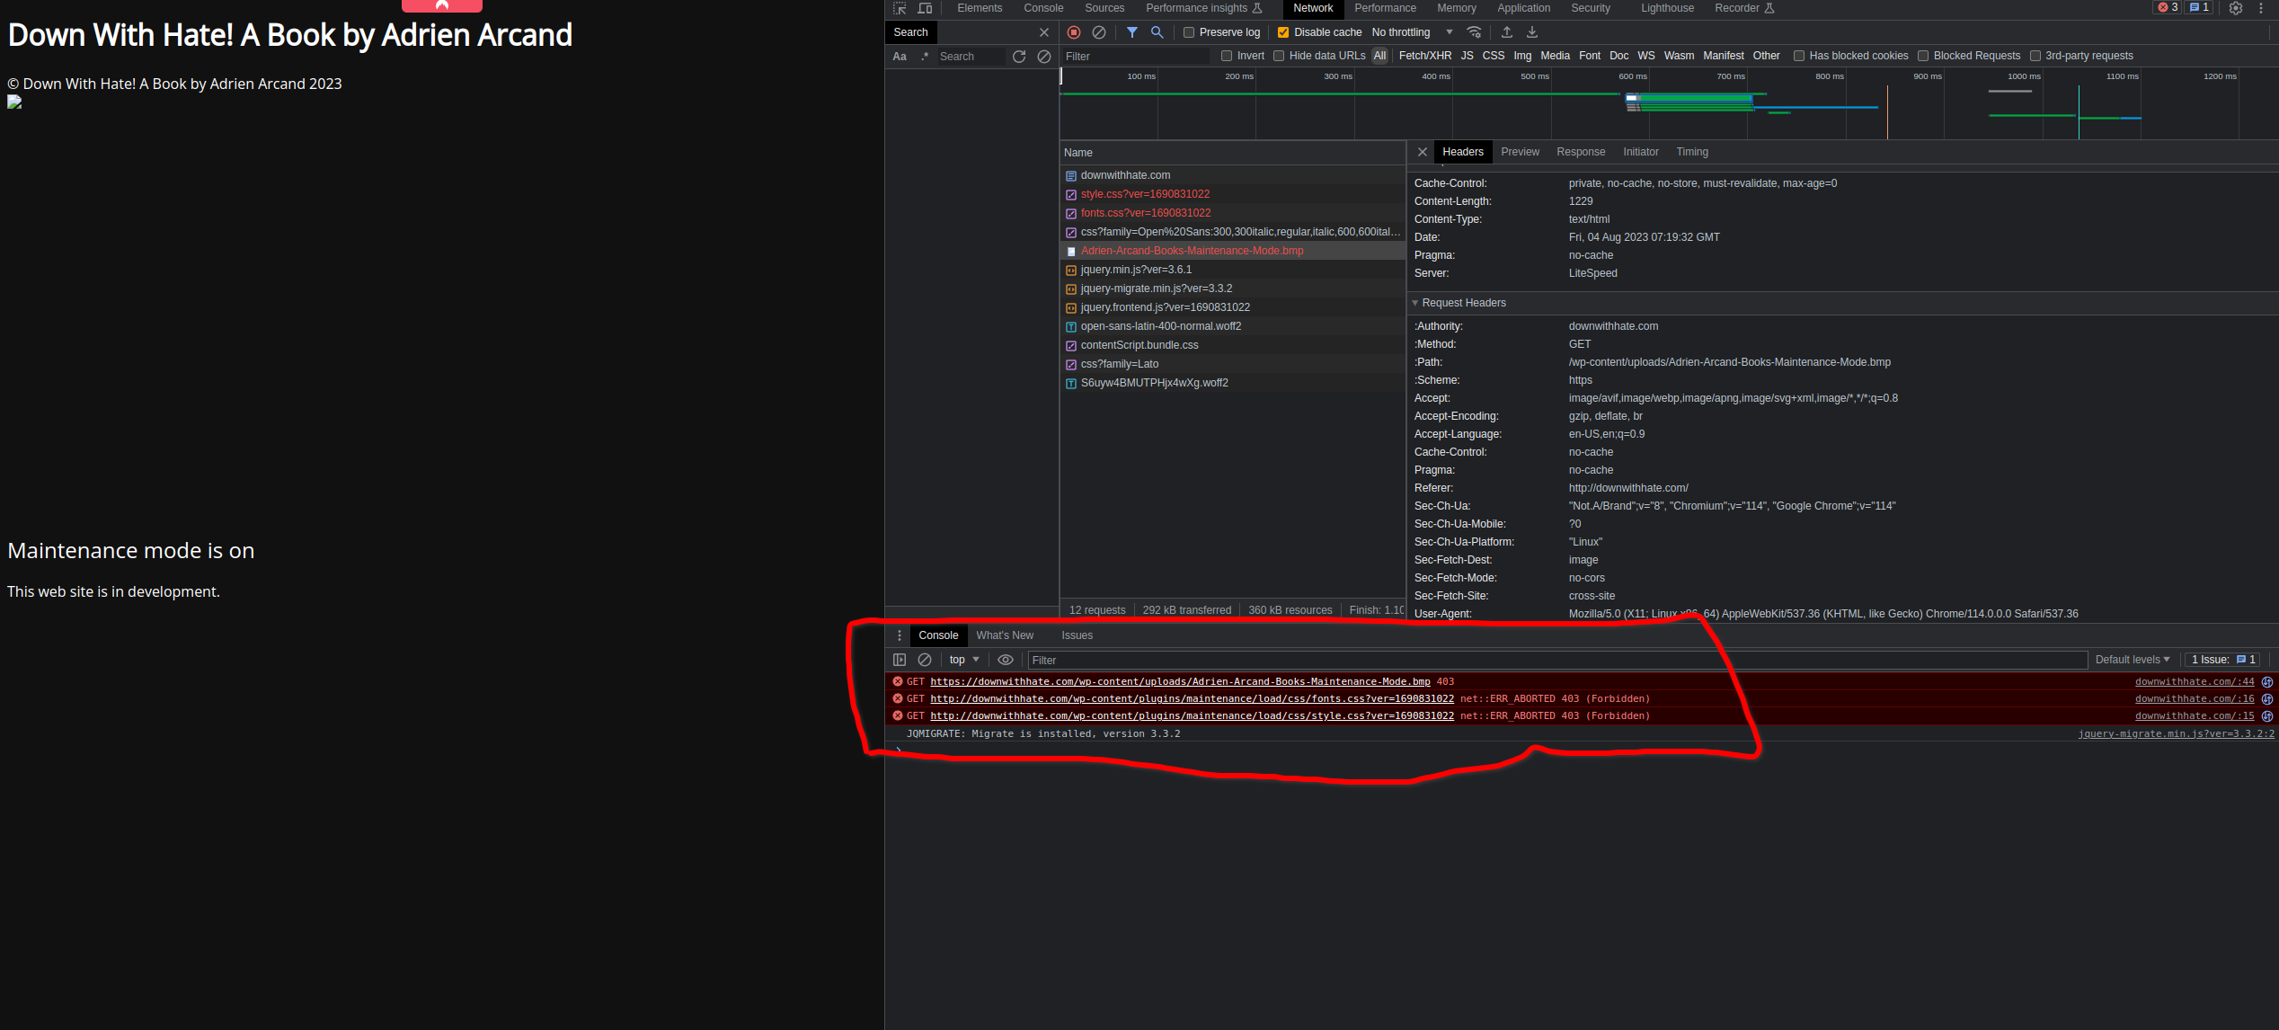
Task: Click error icon beside the Maintenance-Mode.bmp GET
Action: click(898, 681)
